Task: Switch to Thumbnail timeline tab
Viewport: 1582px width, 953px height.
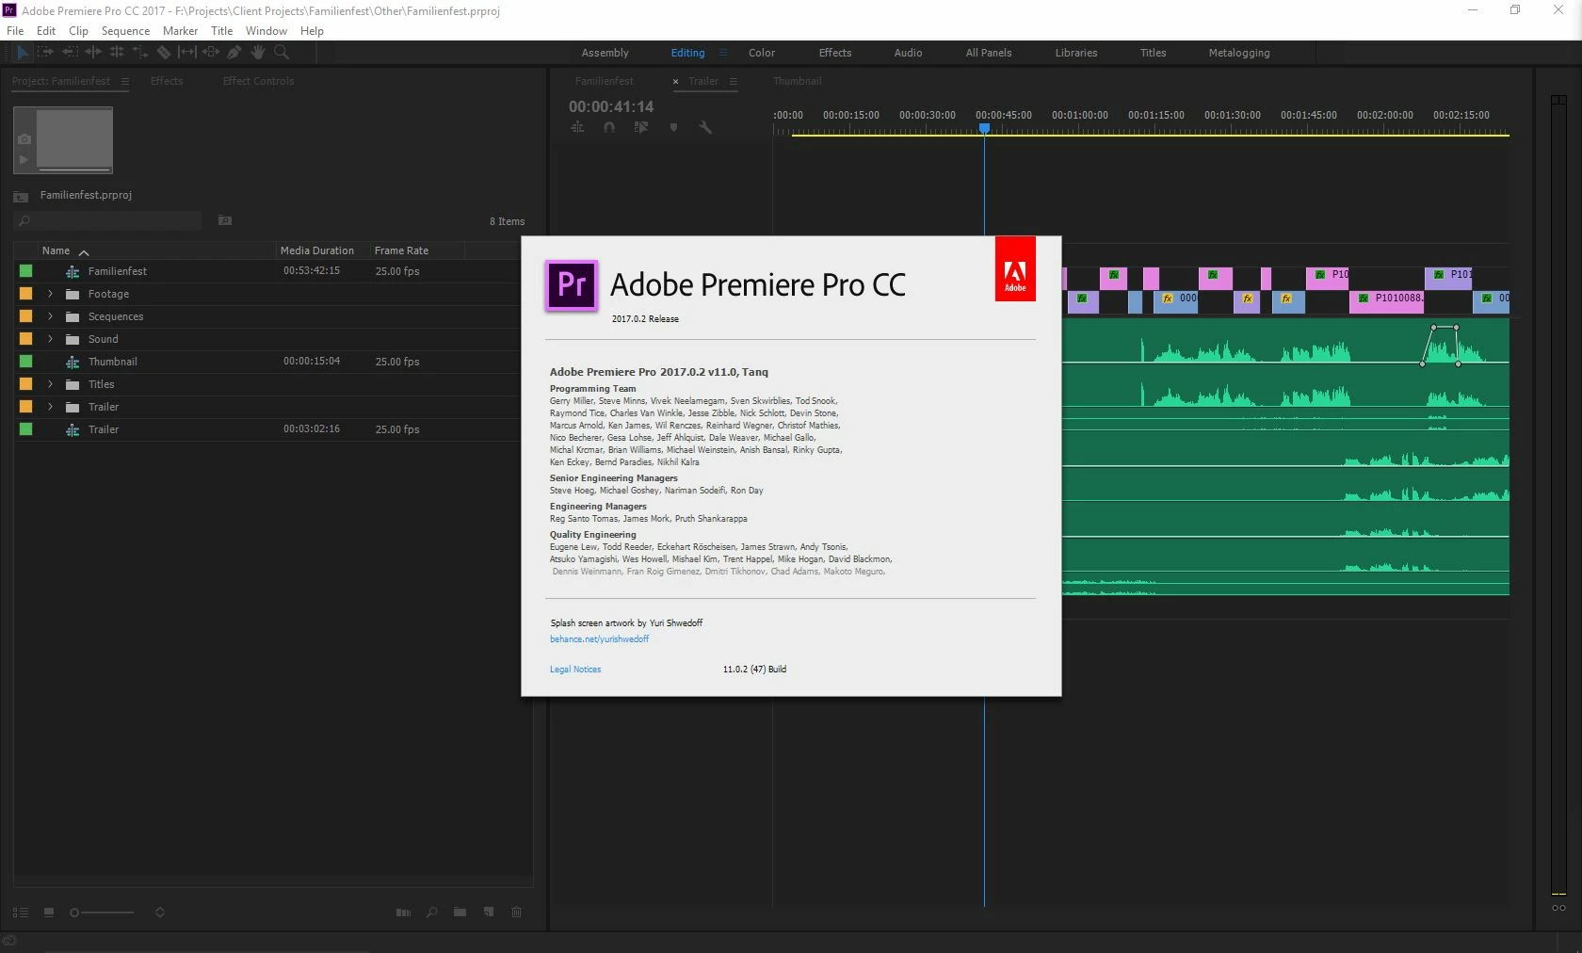Action: tap(797, 81)
